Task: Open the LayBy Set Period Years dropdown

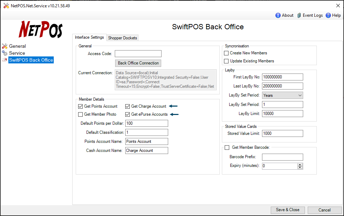Action: (282, 95)
